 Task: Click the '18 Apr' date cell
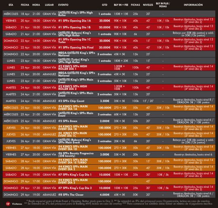[x=25, y=14]
